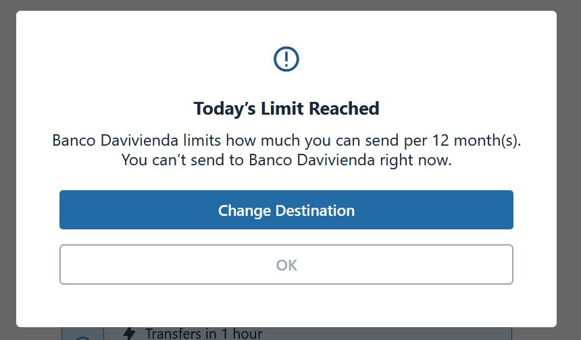The width and height of the screenshot is (581, 340).
Task: Click the "Transfers in 1 hour" label
Action: pyautogui.click(x=204, y=333)
